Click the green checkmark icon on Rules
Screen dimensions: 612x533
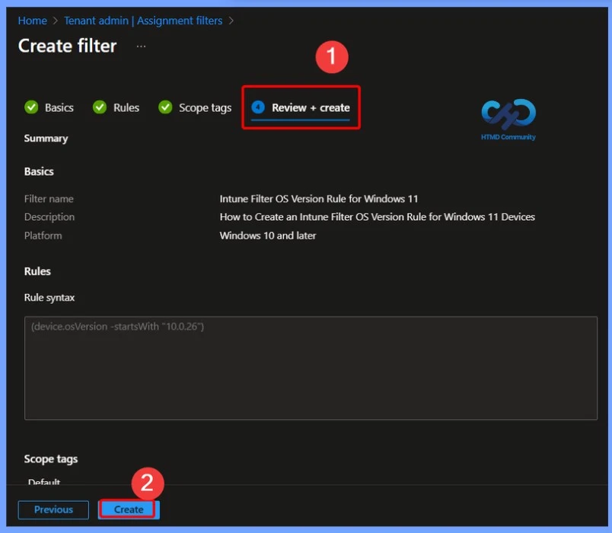[99, 107]
